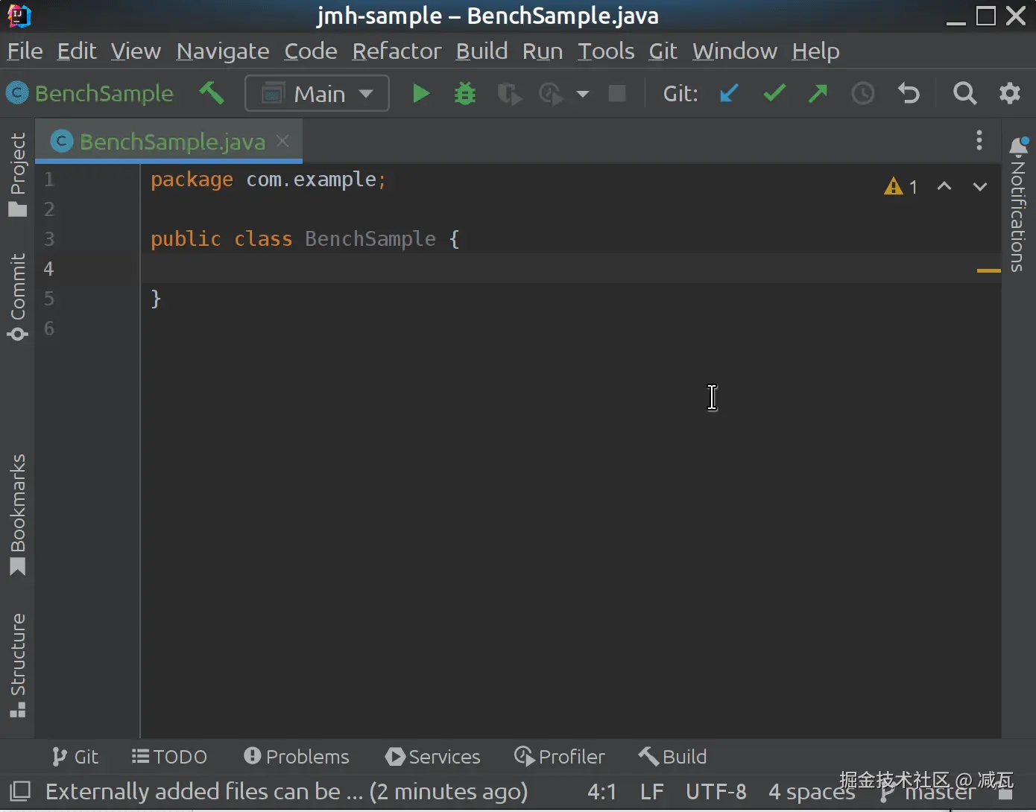Open the Problems tool window
1036x812 pixels.
point(297,757)
